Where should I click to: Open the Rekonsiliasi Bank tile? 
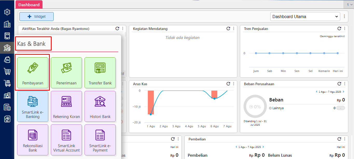[33, 140]
